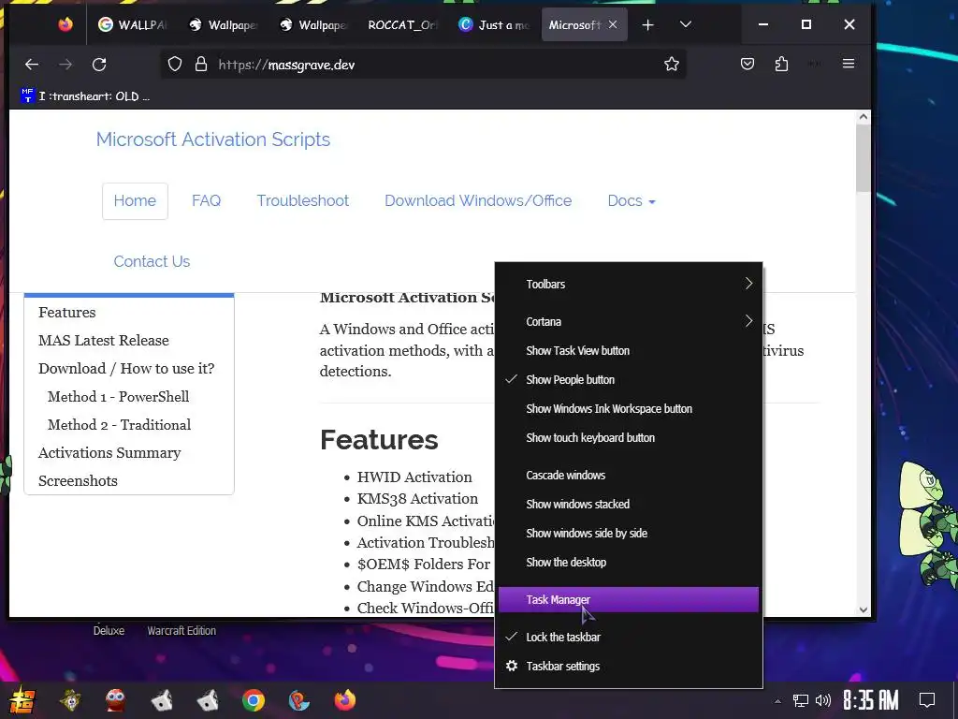Click the MFT bookmark favicon
958x719 pixels.
point(27,95)
